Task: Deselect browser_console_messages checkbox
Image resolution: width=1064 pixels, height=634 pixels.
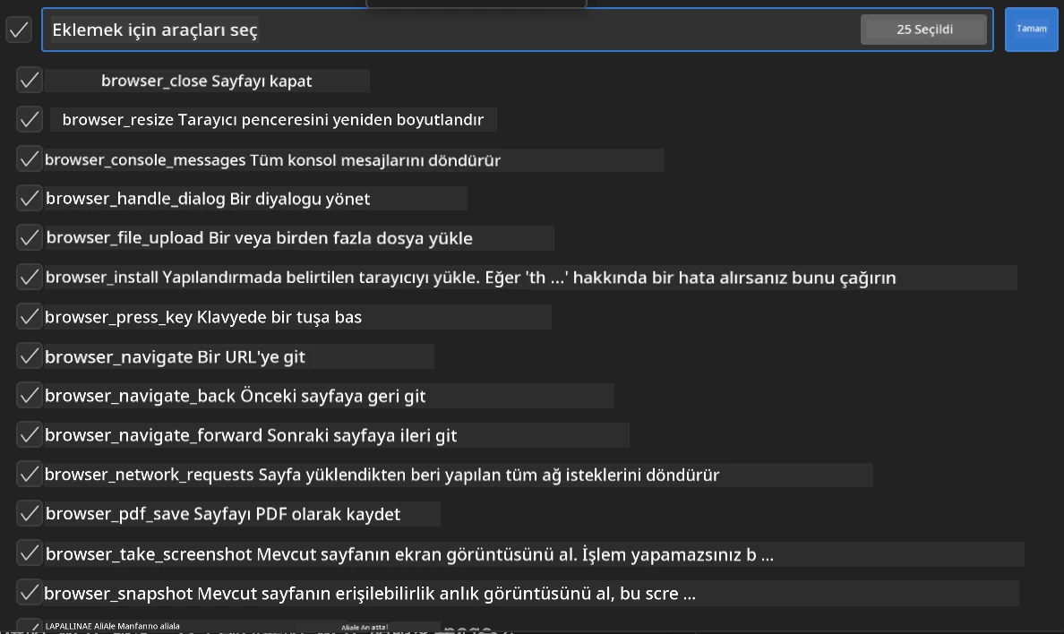Action: click(x=30, y=158)
